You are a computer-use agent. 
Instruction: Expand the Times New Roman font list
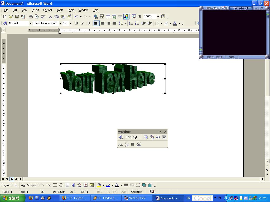60,23
